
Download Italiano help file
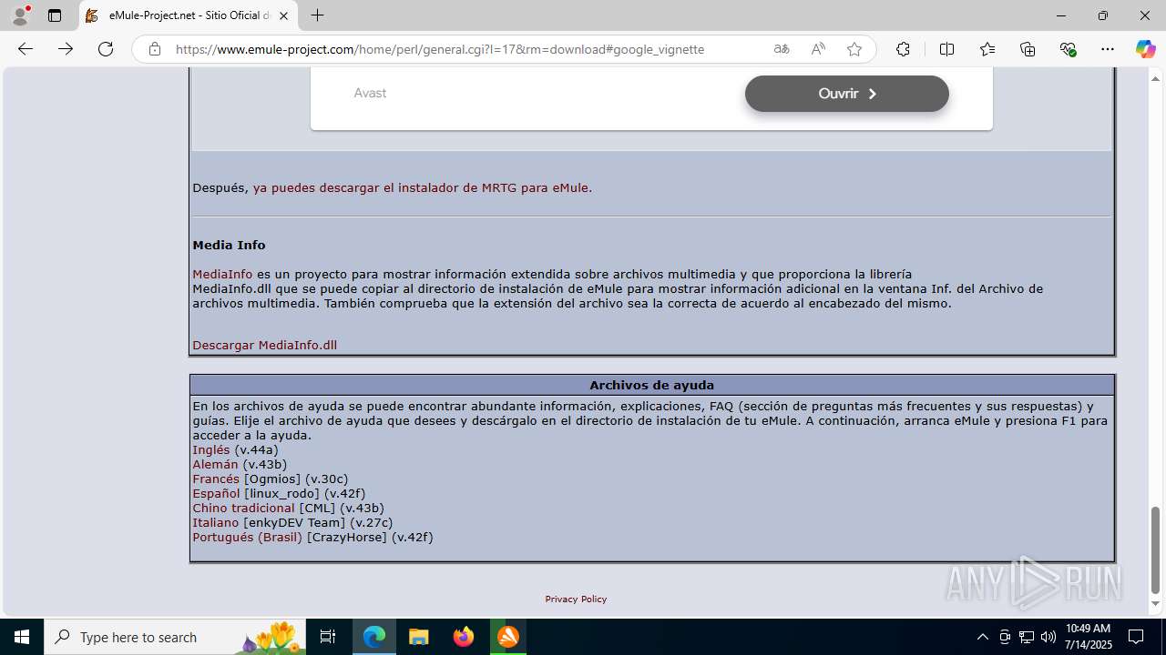coord(215,522)
